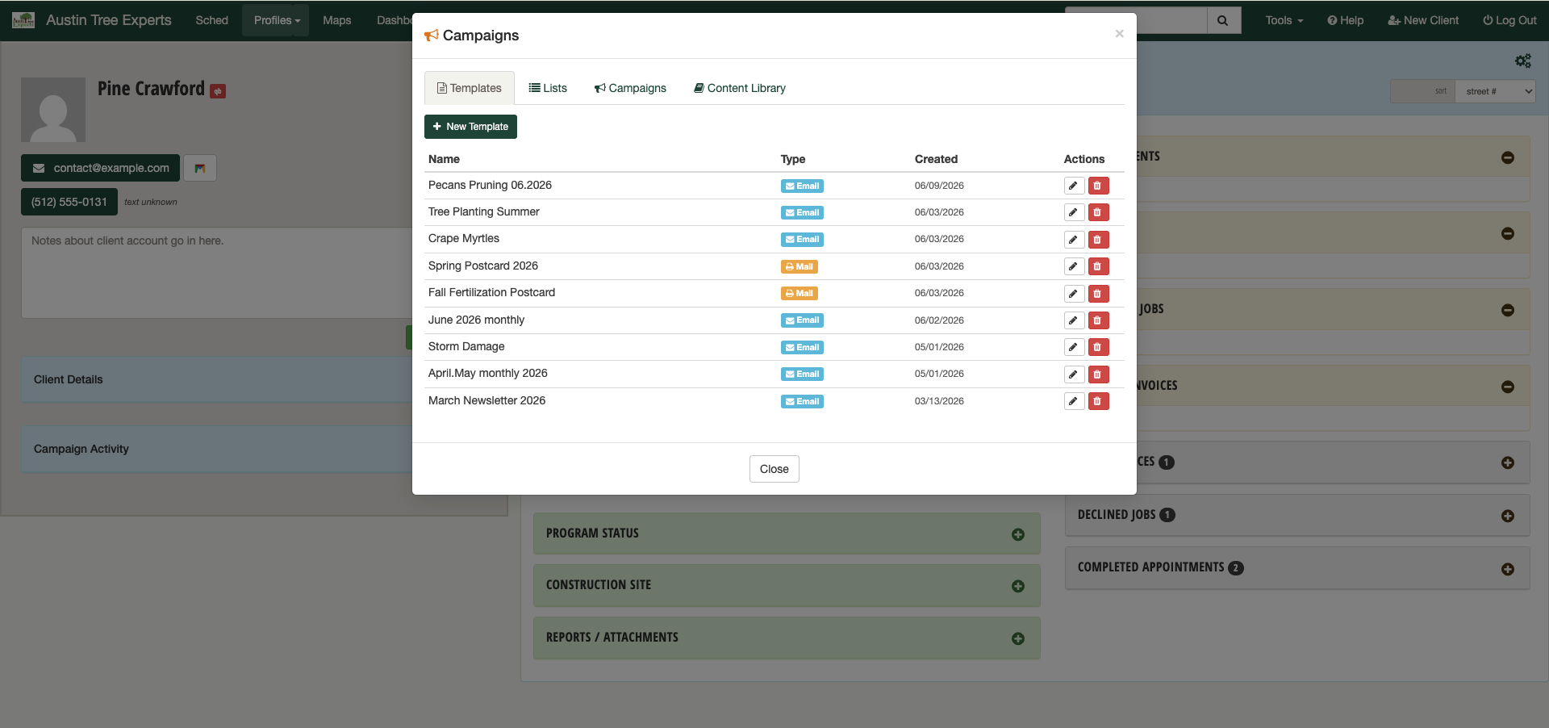Collapse the Jobs section

(x=1507, y=310)
